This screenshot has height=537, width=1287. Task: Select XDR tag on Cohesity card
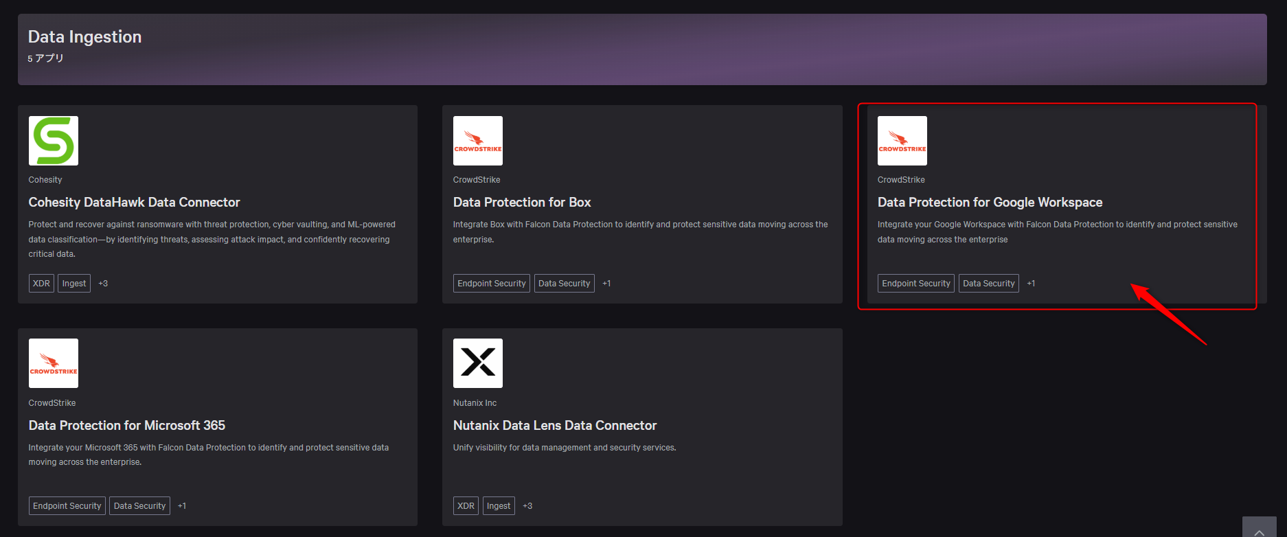41,283
